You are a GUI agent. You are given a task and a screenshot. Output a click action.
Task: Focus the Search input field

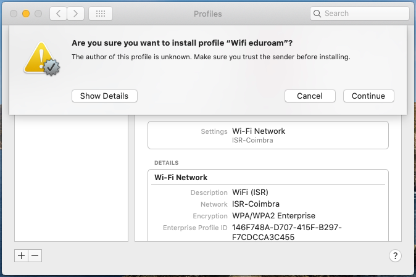click(x=359, y=14)
